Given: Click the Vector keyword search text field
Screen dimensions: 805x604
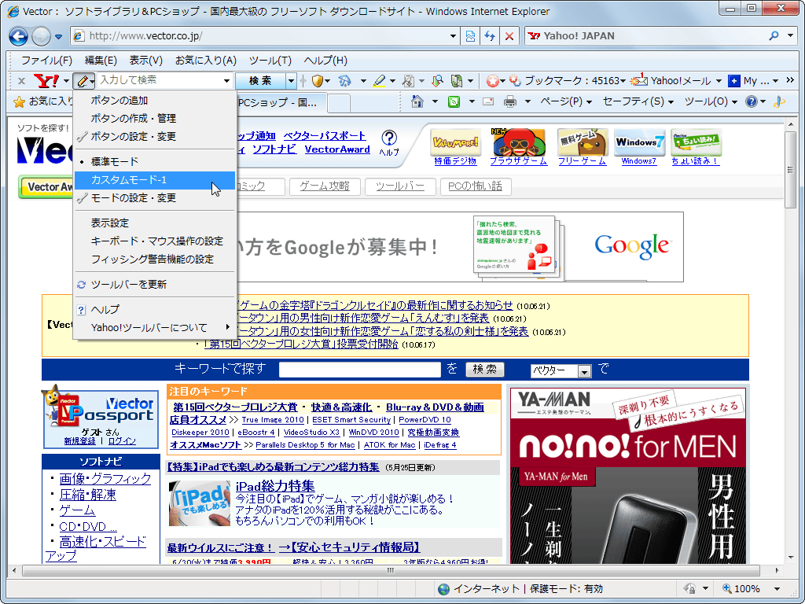Looking at the screenshot, I should pos(360,370).
